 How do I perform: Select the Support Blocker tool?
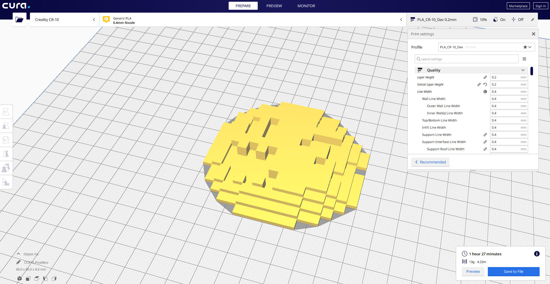tap(6, 182)
